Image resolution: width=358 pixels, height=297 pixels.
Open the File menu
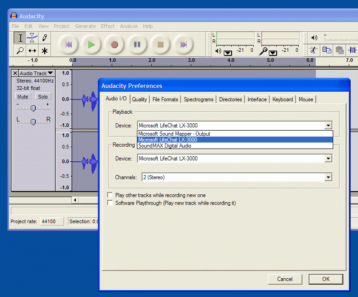tap(15, 26)
